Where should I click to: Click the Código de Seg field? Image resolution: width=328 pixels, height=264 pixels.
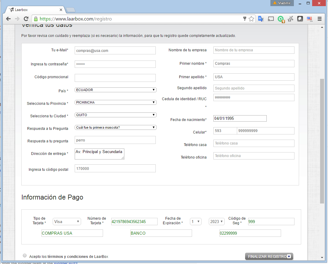tap(271, 222)
